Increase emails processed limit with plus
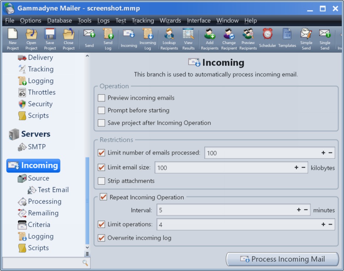The height and width of the screenshot is (271, 344). pos(323,153)
